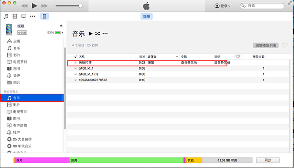294x168 pixels.
Task: Sort by 时间 column header
Action: (142, 57)
